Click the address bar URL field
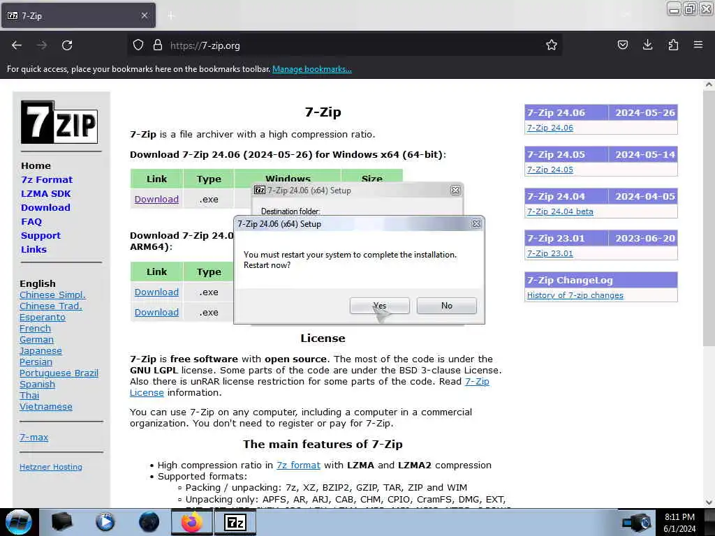Image resolution: width=715 pixels, height=536 pixels. click(x=346, y=45)
